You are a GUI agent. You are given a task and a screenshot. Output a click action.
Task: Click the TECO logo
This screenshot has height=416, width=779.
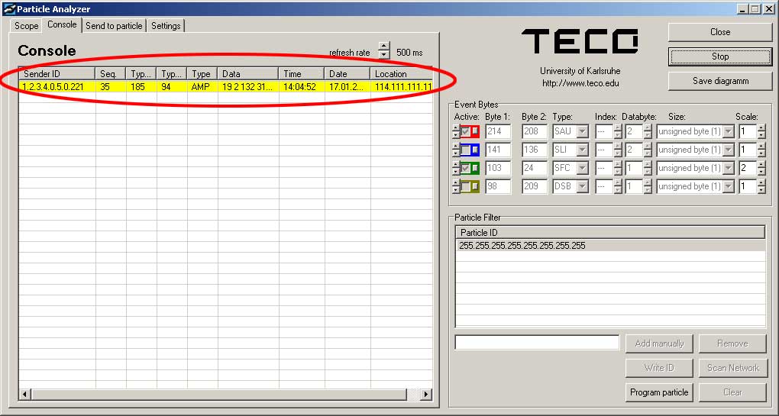tap(580, 41)
